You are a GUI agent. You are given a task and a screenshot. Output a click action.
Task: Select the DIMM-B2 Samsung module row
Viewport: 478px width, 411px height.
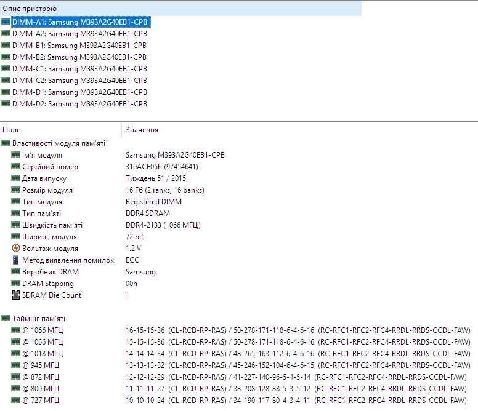tap(79, 57)
